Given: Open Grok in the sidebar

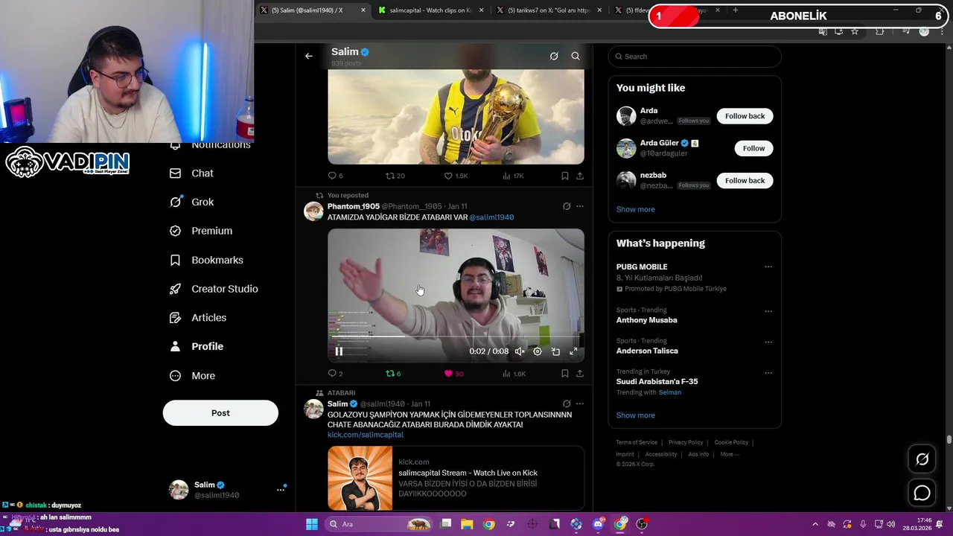Looking at the screenshot, I should 192,202.
